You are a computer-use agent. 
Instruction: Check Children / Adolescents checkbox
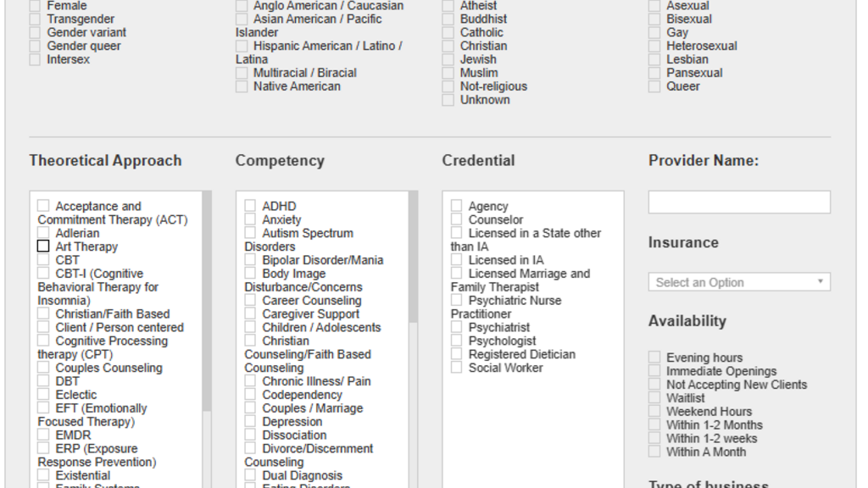click(x=250, y=326)
